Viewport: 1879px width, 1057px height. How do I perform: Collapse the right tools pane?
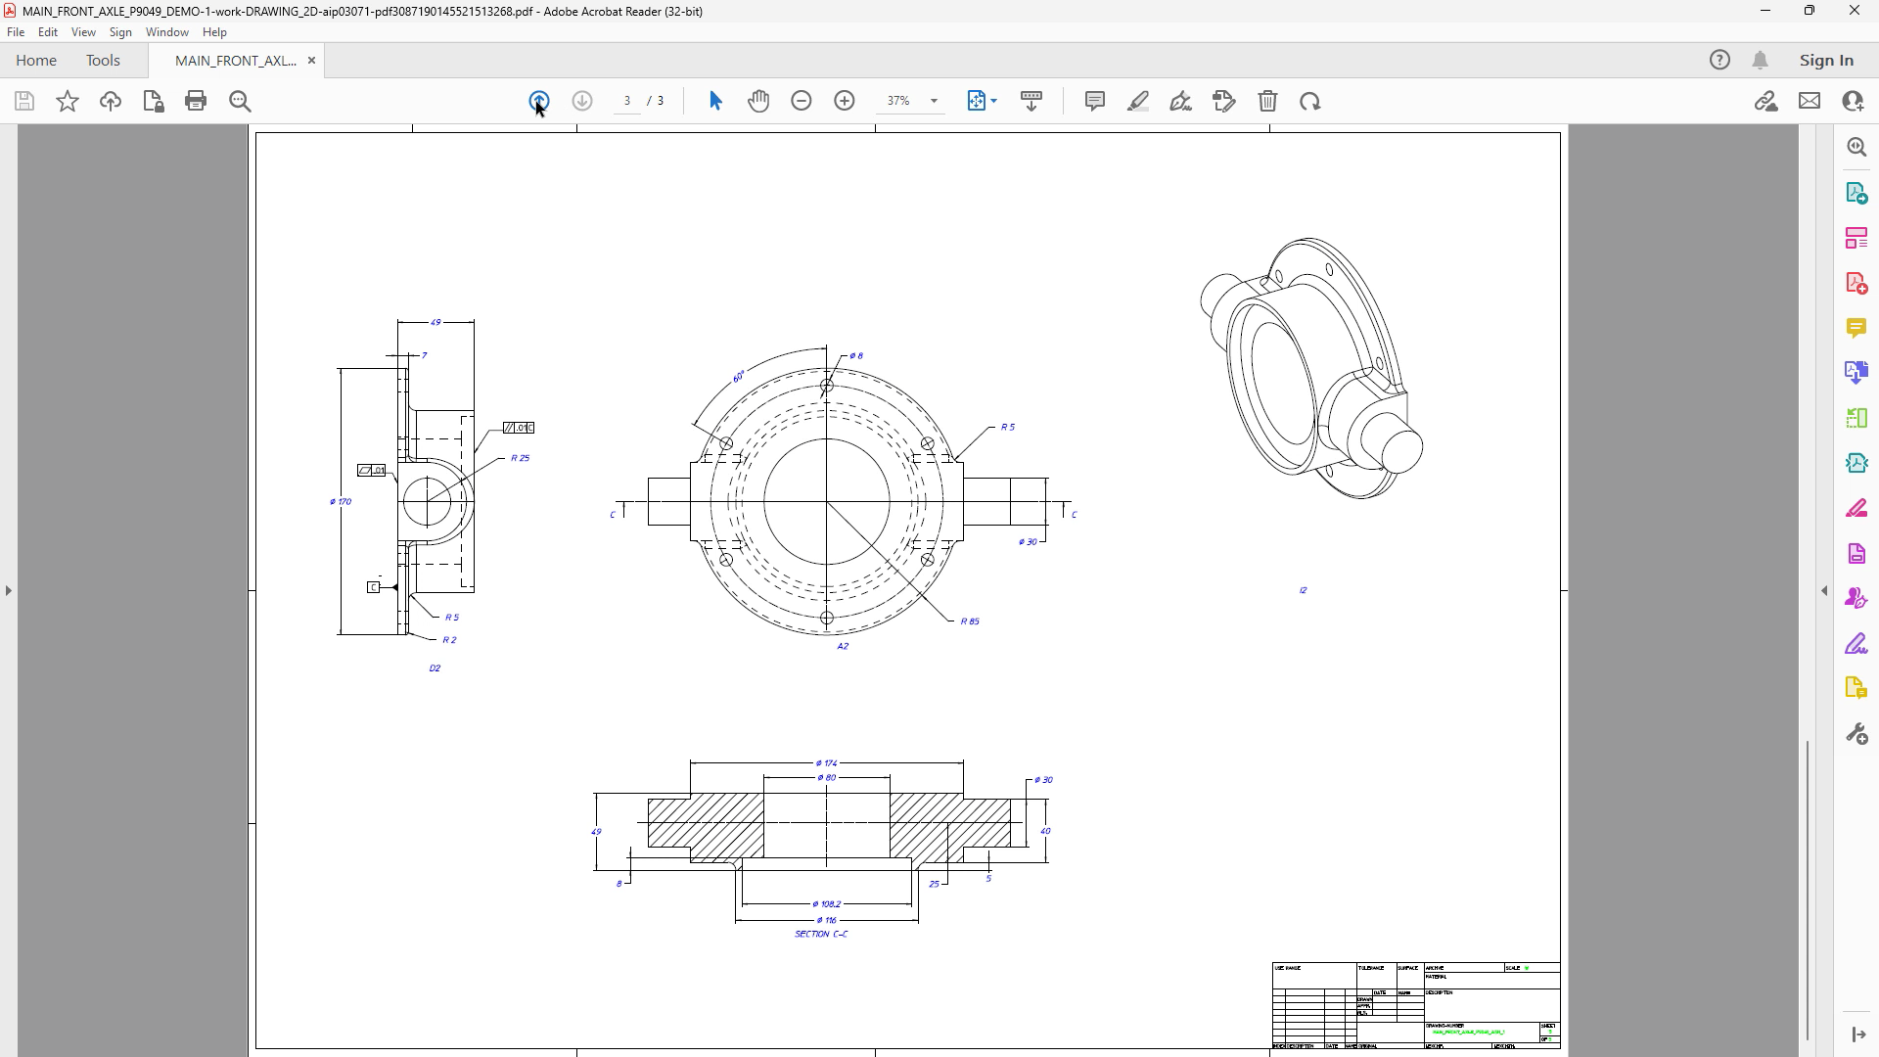pyautogui.click(x=1824, y=590)
